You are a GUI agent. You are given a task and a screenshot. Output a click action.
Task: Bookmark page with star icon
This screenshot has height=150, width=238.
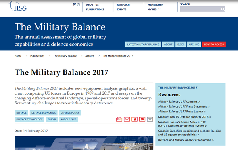point(150,119)
